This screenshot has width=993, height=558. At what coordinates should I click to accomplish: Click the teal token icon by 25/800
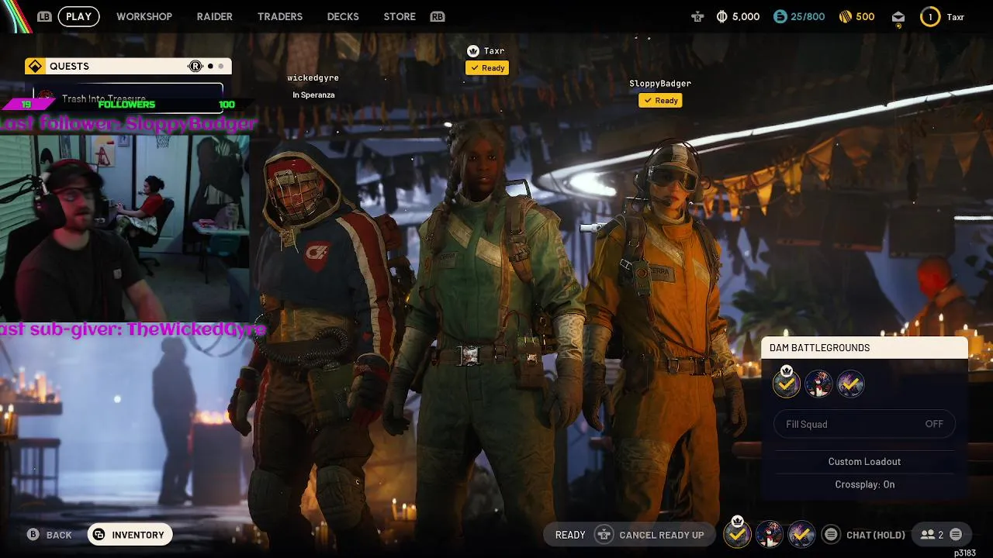tap(780, 16)
